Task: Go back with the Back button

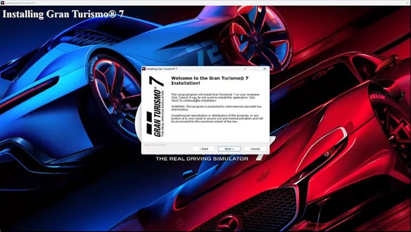Action: pyautogui.click(x=204, y=149)
